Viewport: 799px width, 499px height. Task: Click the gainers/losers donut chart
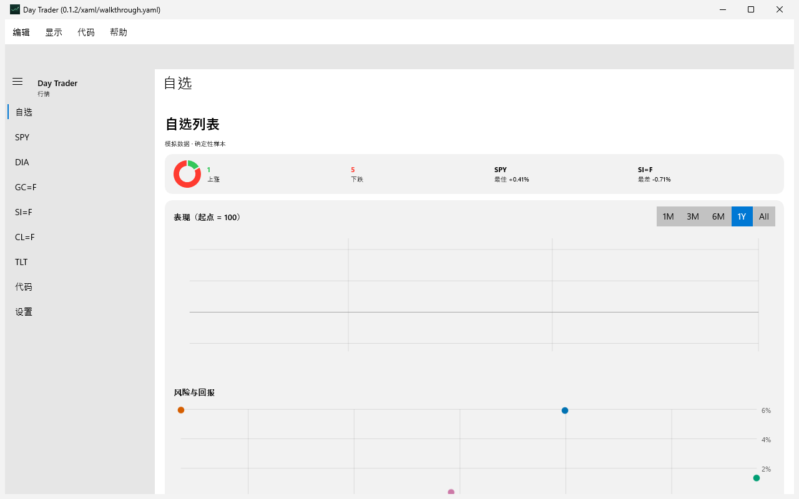pos(187,174)
